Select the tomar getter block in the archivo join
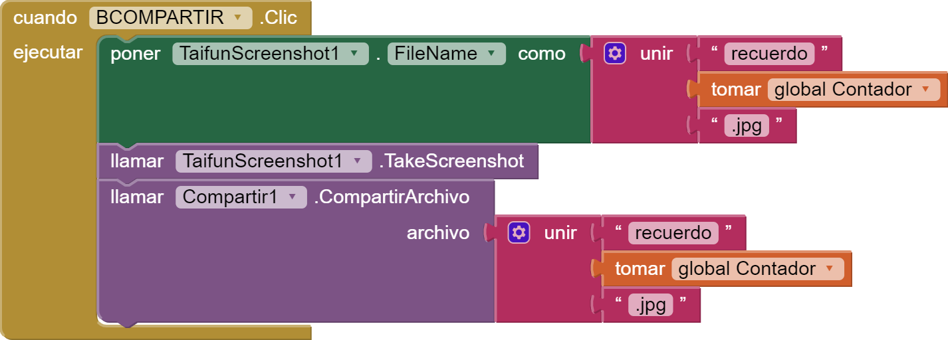 pyautogui.click(x=640, y=268)
